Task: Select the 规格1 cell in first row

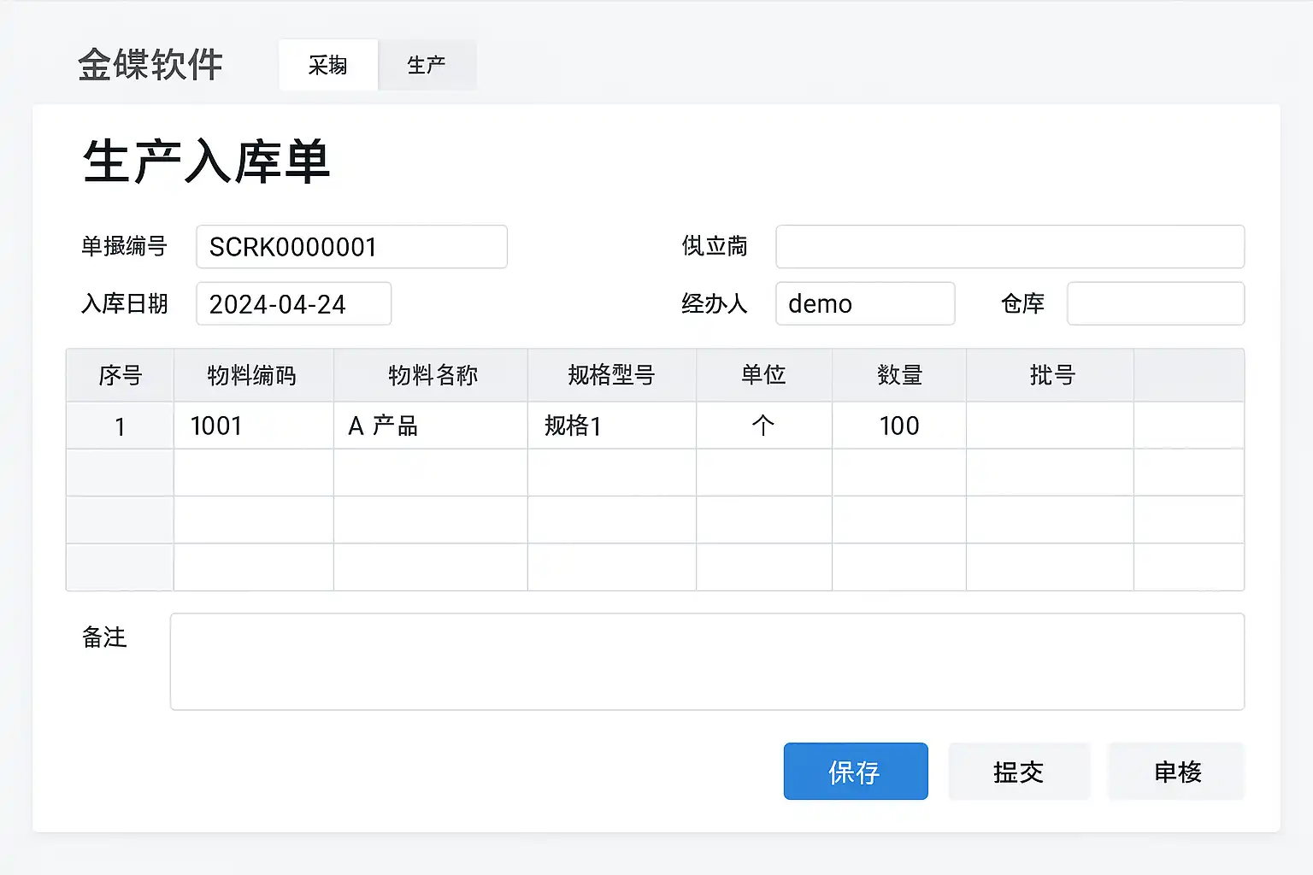Action: [x=611, y=426]
